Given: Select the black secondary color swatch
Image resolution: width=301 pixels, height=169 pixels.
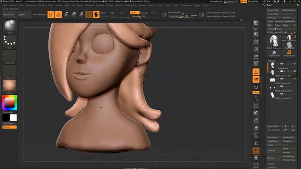Looking at the screenshot, I should [x=6, y=118].
